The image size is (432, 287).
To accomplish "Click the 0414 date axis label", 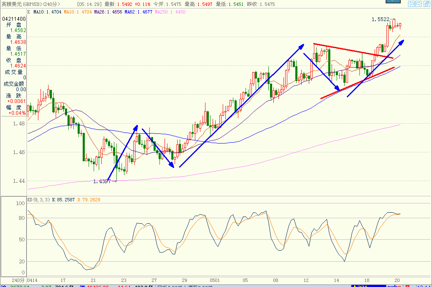I will [x=32, y=280].
